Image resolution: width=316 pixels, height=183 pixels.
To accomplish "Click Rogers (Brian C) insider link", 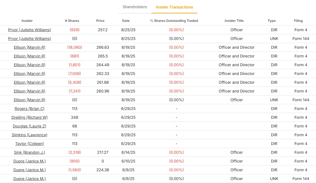I will 30,109.
